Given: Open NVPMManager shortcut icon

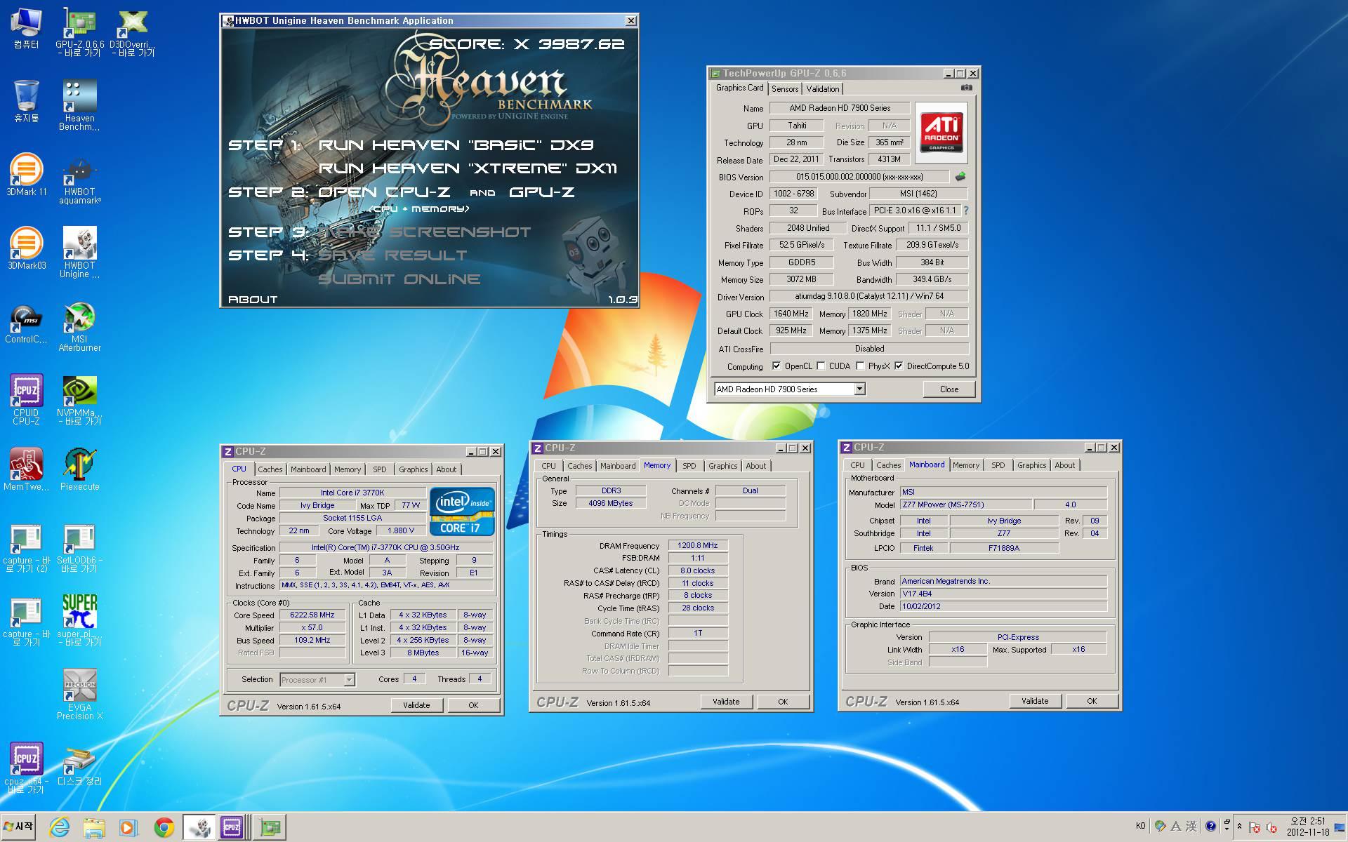Looking at the screenshot, I should coord(79,400).
